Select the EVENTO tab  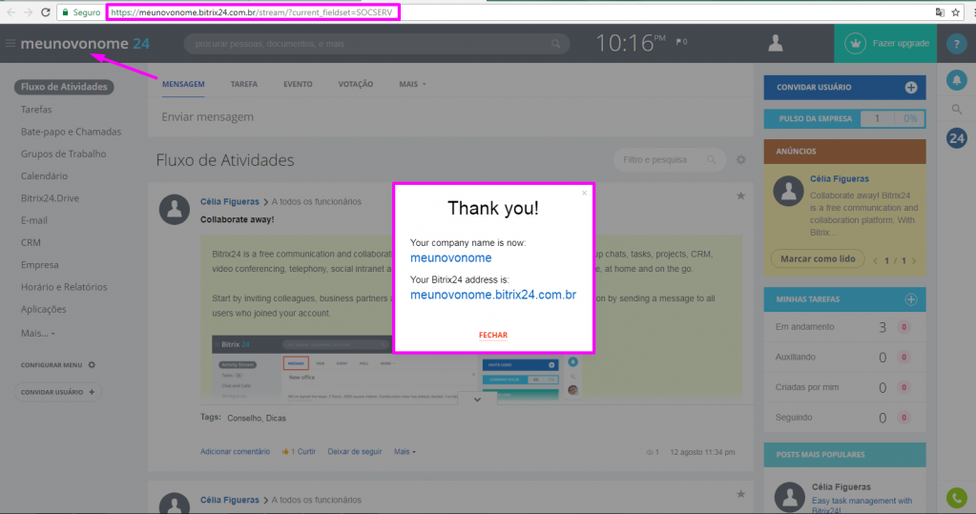299,84
